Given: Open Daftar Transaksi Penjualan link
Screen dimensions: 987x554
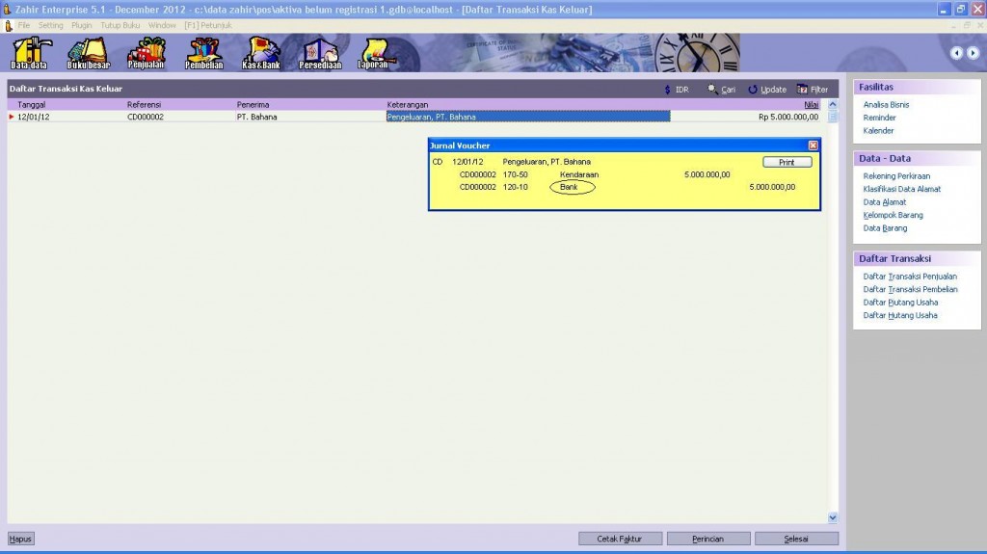Looking at the screenshot, I should pyautogui.click(x=910, y=277).
